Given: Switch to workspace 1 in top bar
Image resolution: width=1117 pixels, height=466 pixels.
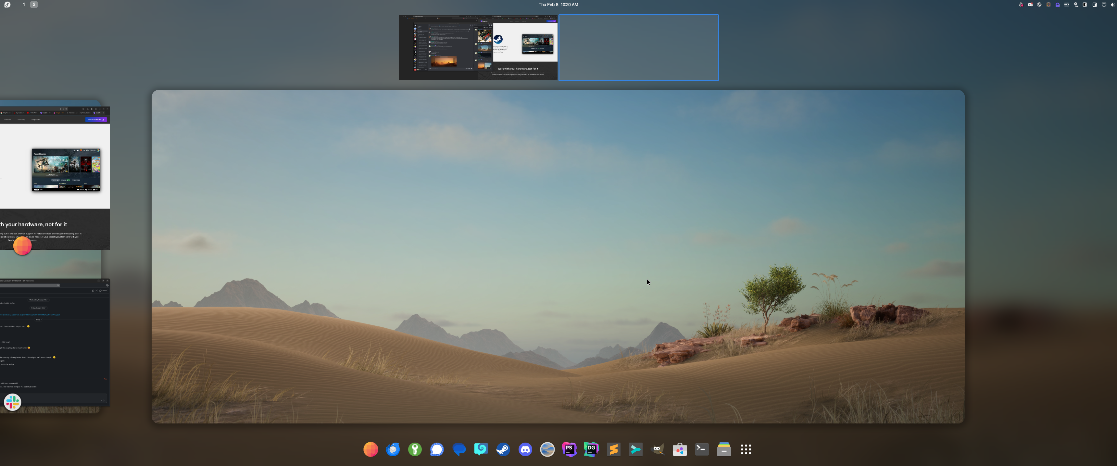Looking at the screenshot, I should (x=24, y=4).
